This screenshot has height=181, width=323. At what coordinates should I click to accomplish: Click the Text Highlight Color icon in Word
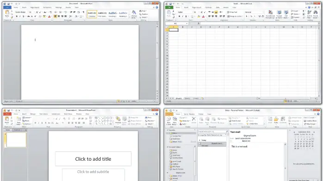pos(44,16)
